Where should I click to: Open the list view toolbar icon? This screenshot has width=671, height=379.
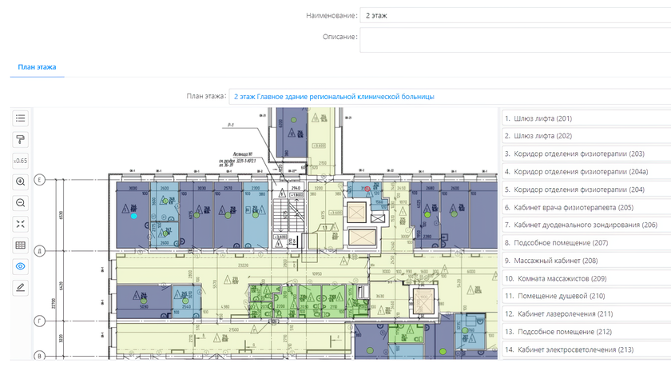click(x=21, y=118)
